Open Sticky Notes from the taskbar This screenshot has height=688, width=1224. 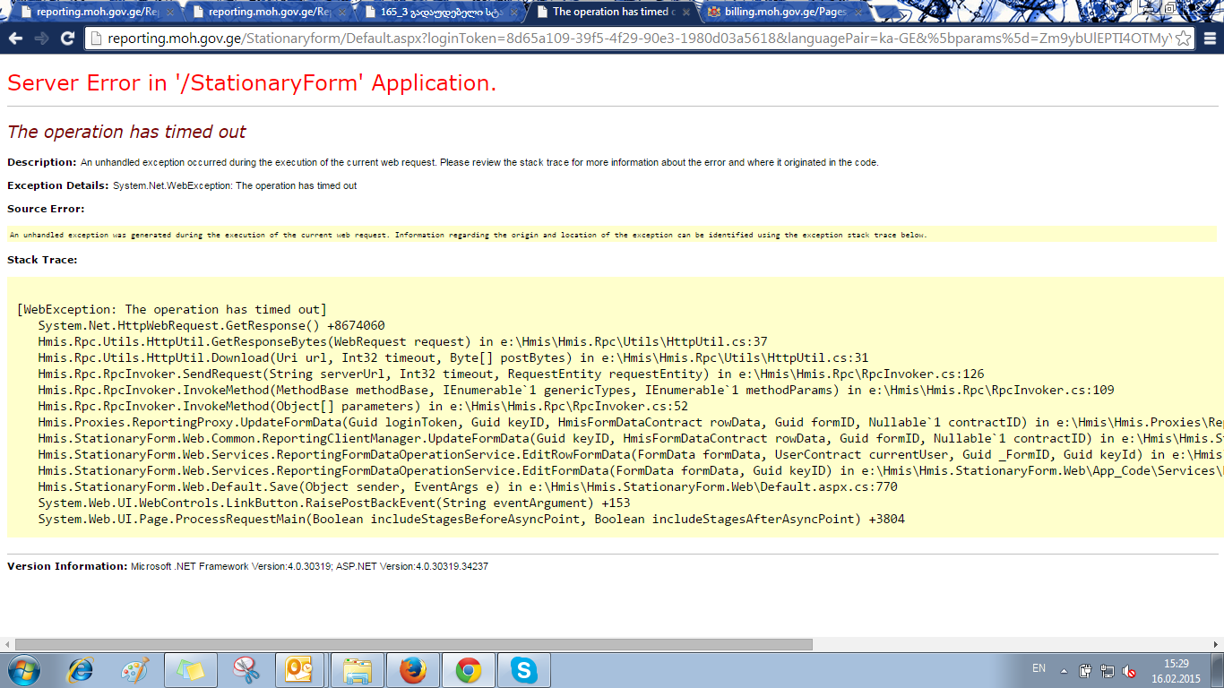pos(190,670)
